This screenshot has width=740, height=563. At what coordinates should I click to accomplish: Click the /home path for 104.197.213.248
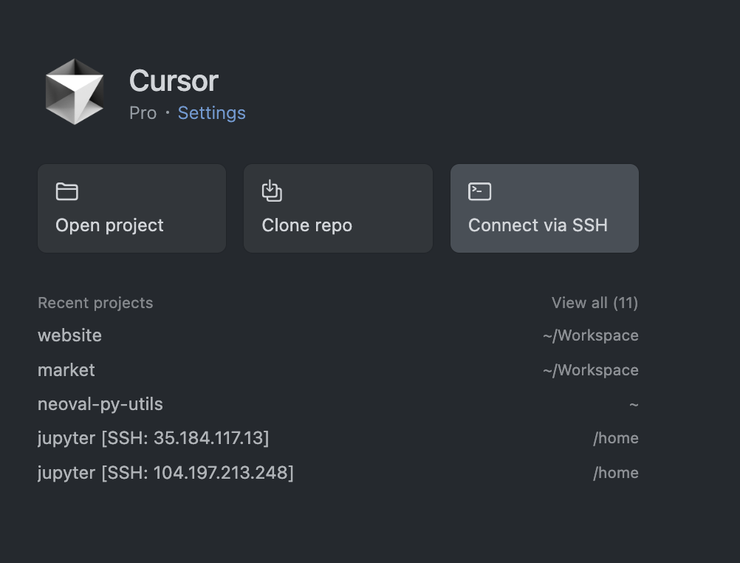click(x=616, y=473)
